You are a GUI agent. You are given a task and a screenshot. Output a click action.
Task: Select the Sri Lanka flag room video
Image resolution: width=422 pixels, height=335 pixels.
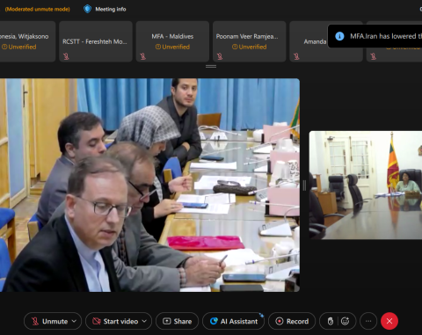tap(366, 186)
